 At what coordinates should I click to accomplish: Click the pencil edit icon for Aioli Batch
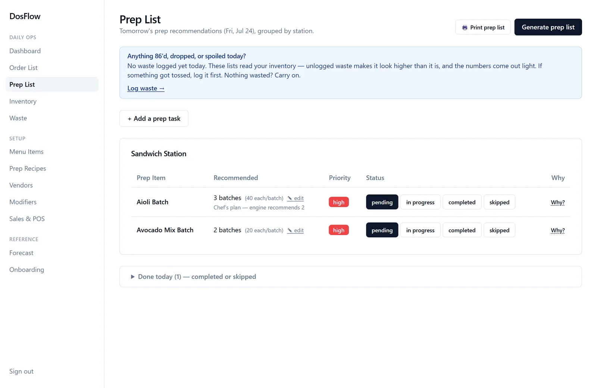tap(290, 198)
